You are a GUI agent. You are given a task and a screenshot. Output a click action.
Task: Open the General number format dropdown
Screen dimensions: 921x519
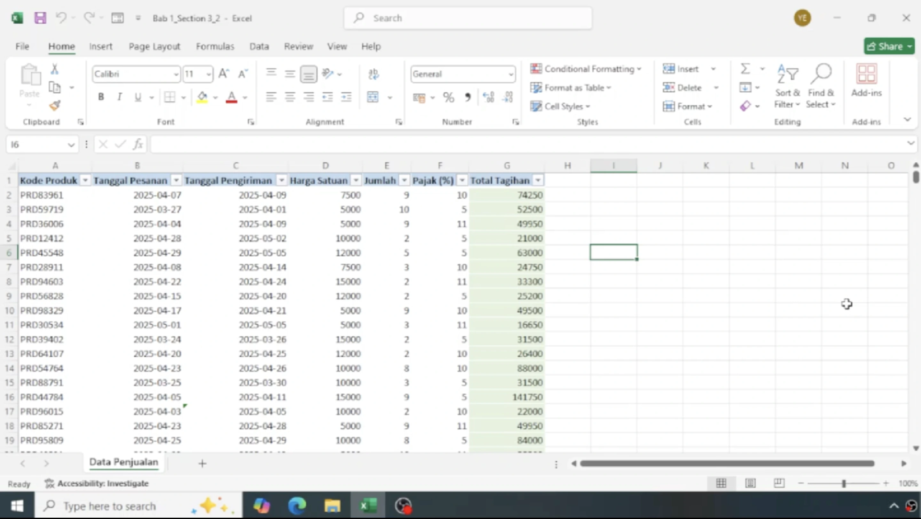(x=511, y=74)
